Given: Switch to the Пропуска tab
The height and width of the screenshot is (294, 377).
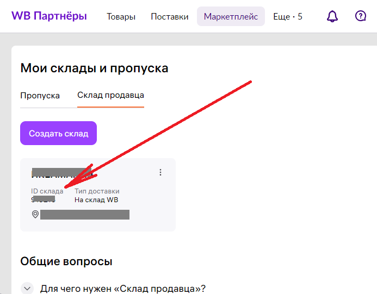Looking at the screenshot, I should [x=40, y=96].
